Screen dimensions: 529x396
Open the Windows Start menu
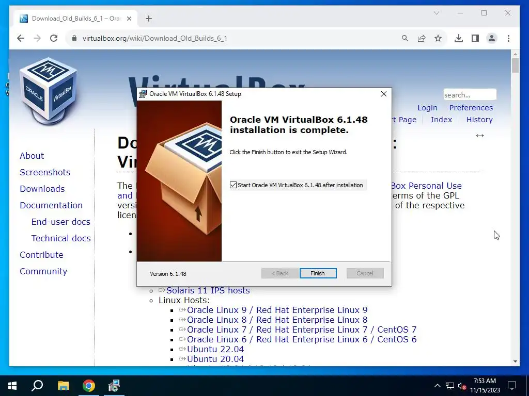[12, 386]
